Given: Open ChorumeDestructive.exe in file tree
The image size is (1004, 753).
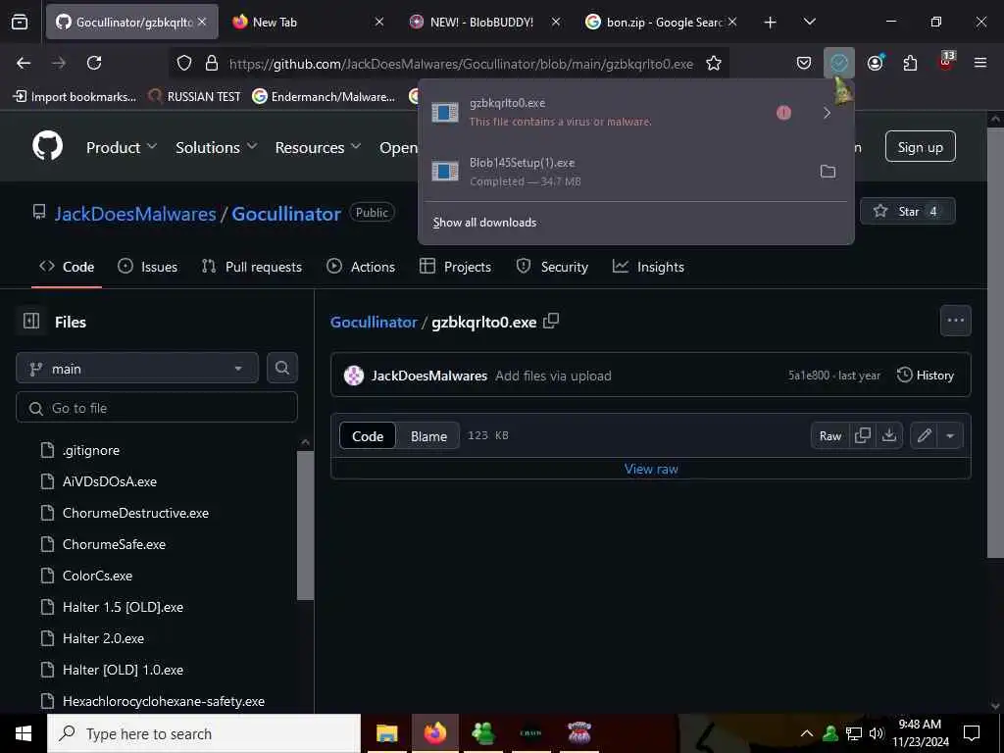Looking at the screenshot, I should [x=135, y=513].
